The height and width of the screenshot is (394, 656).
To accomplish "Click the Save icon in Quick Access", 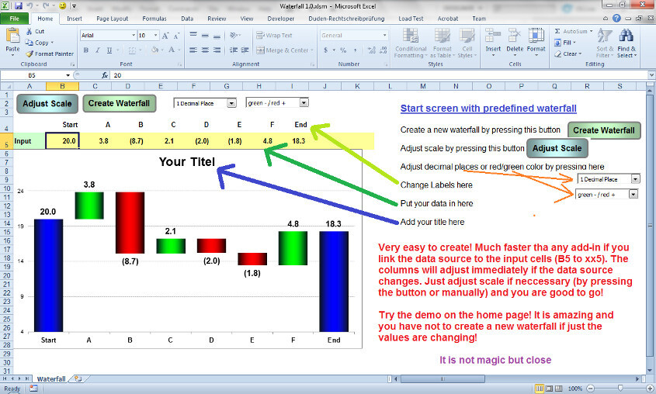I will [x=19, y=6].
